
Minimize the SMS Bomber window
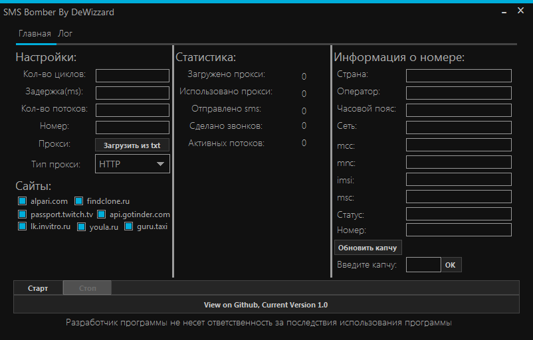coord(500,11)
